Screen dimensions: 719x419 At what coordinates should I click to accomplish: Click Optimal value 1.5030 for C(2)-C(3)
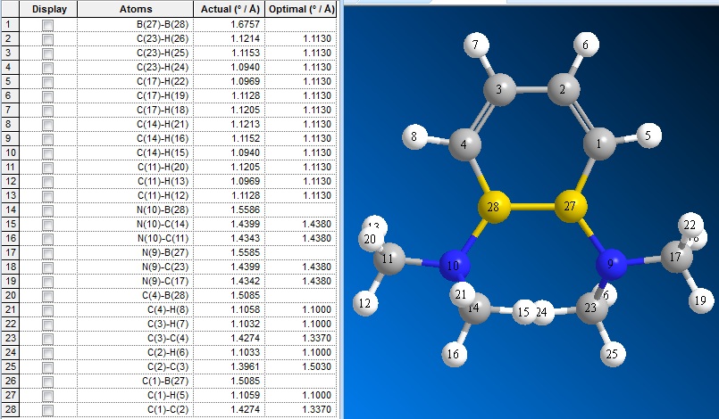tap(301, 366)
